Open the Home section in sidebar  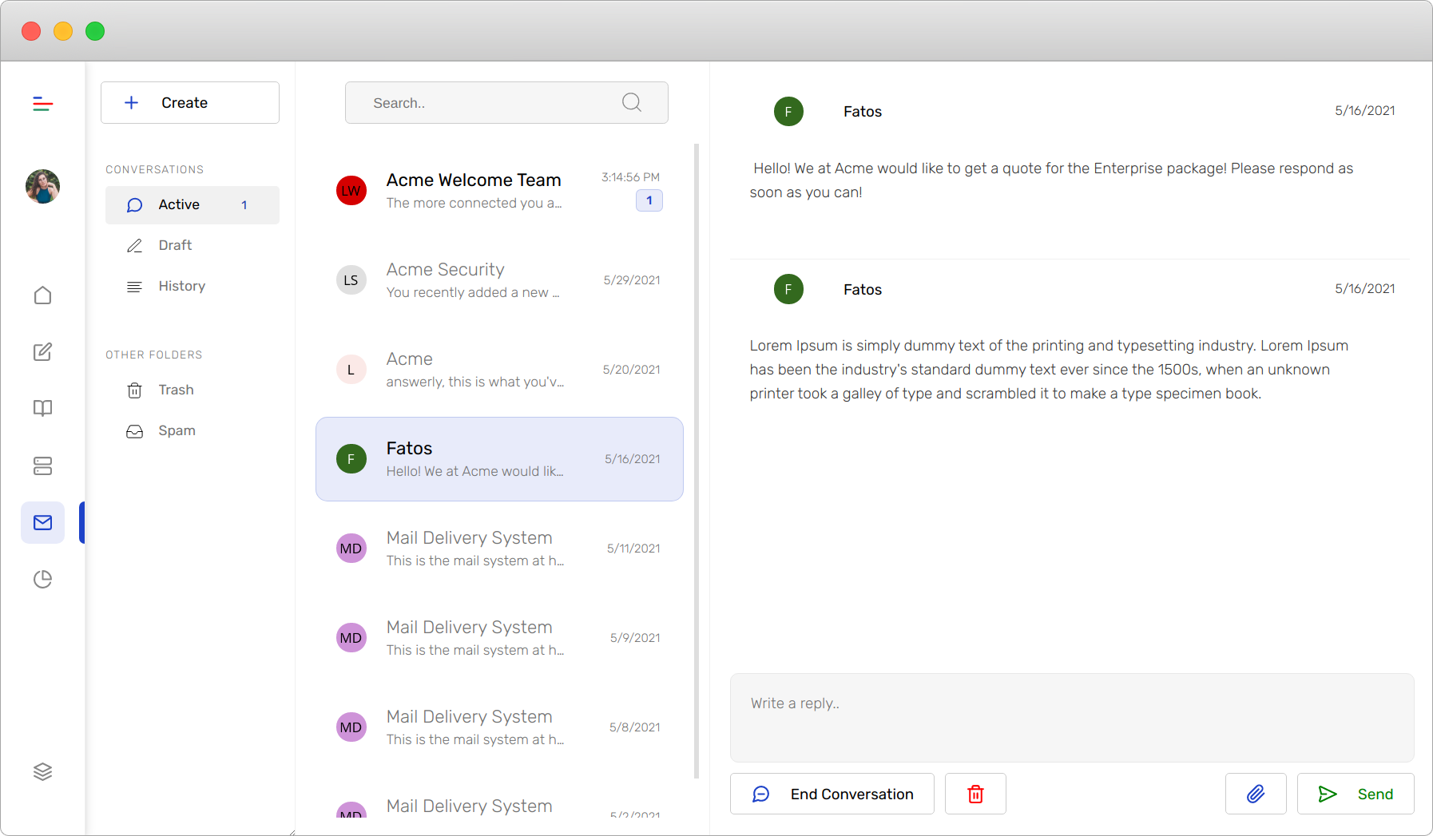(42, 295)
